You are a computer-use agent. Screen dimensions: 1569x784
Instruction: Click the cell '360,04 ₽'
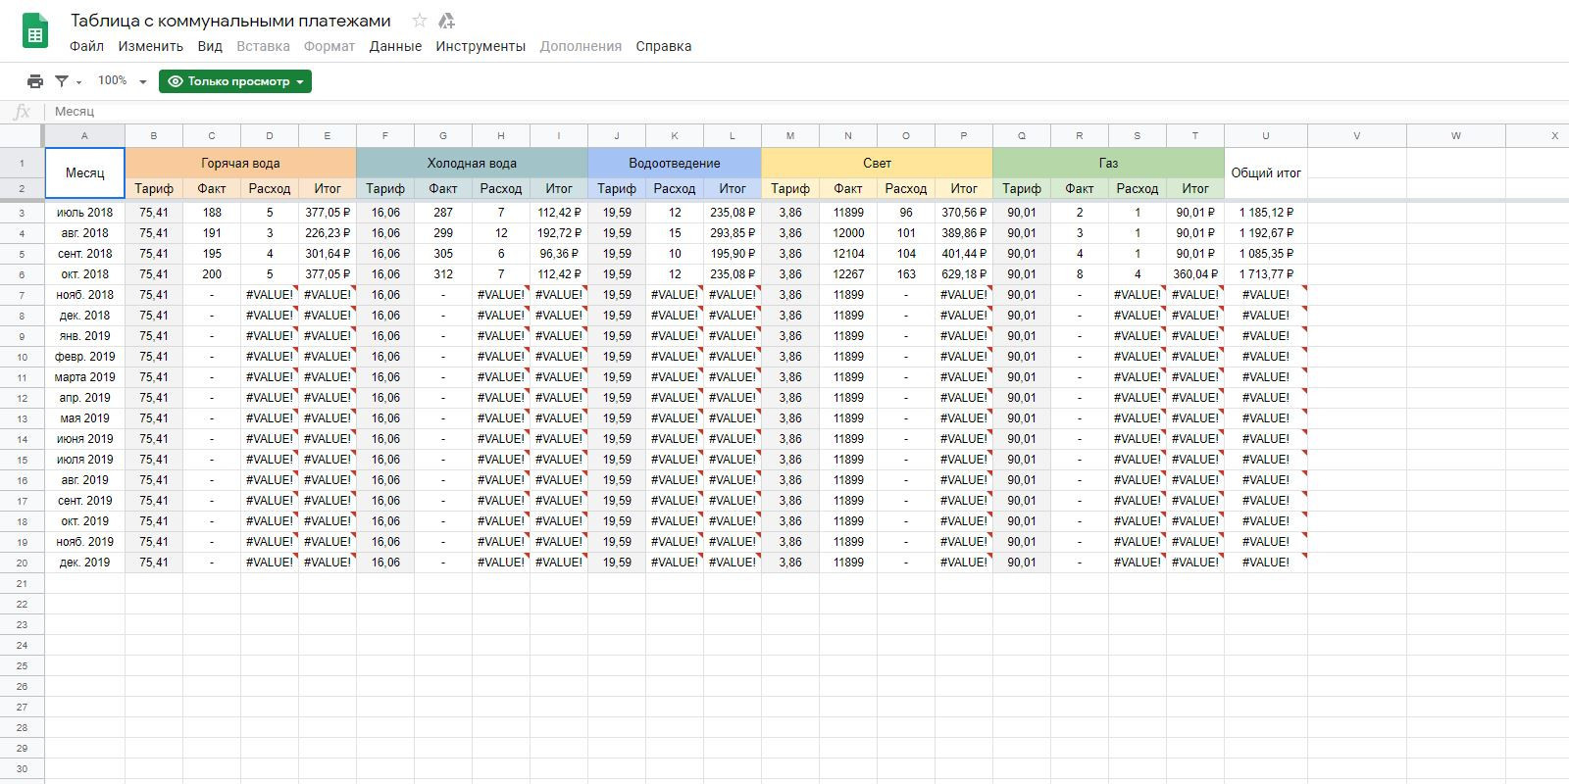(x=1195, y=274)
